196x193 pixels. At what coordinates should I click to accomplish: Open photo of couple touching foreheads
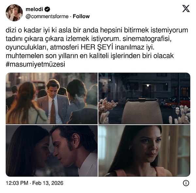point(52,151)
